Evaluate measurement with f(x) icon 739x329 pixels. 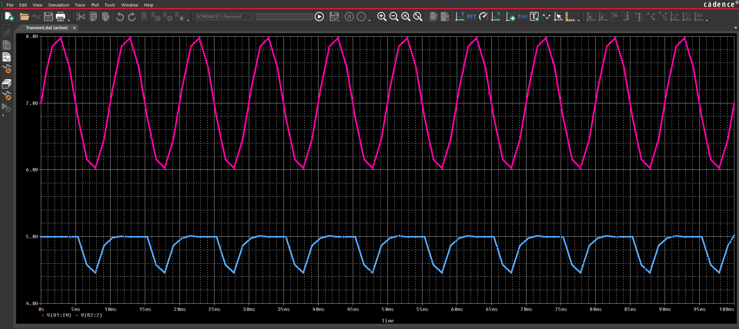point(523,17)
